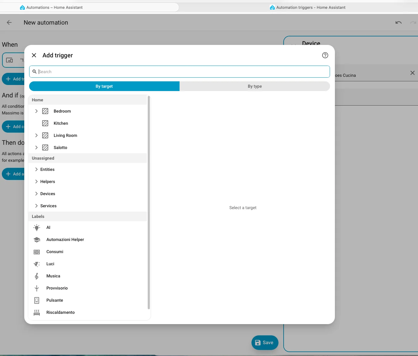Select Living Room area icon

pos(45,135)
